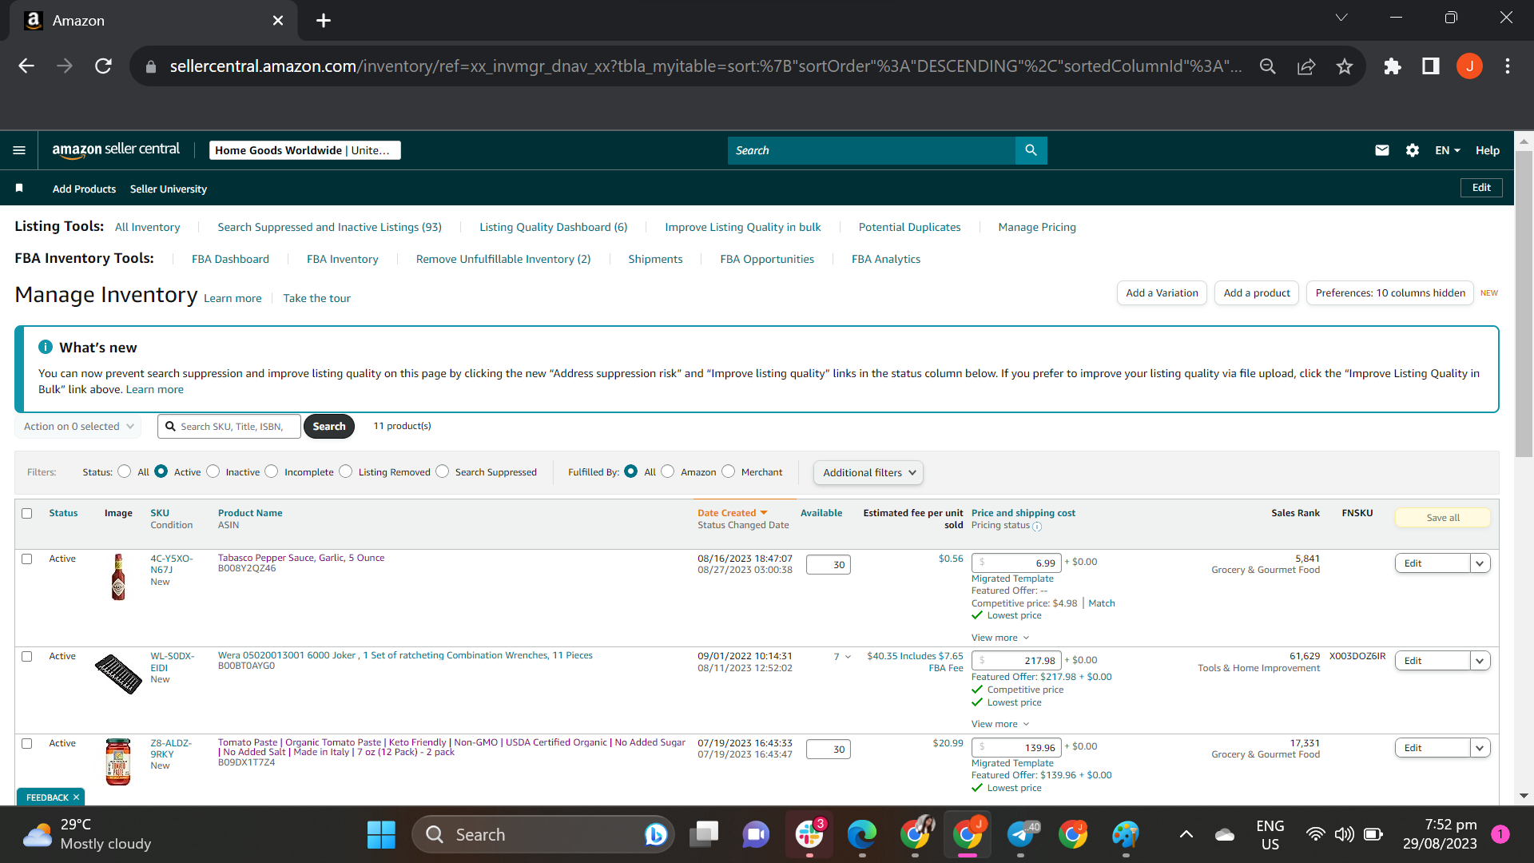Open Listing Quality Dashboard (6)
The image size is (1534, 863).
click(x=553, y=227)
